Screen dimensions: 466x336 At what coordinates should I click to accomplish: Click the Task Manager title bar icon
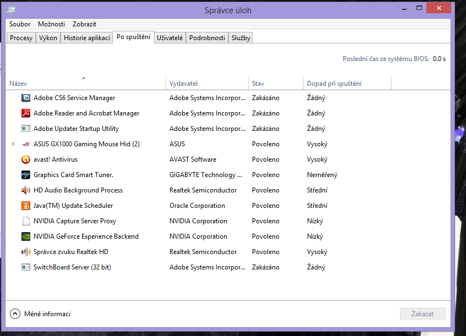pyautogui.click(x=12, y=9)
